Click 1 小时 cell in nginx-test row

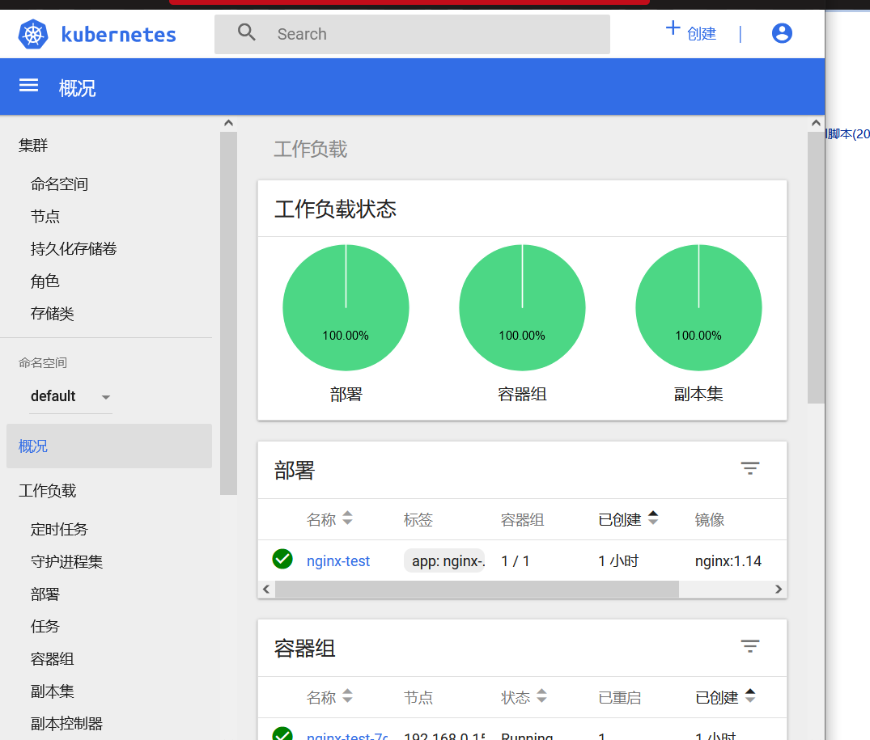tap(618, 561)
